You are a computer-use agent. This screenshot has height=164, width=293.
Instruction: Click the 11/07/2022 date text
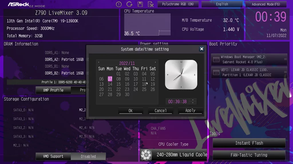[276, 36]
